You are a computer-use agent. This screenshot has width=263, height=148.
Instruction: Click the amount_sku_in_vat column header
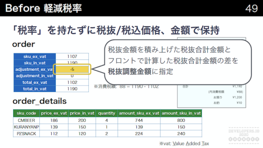click(x=181, y=113)
